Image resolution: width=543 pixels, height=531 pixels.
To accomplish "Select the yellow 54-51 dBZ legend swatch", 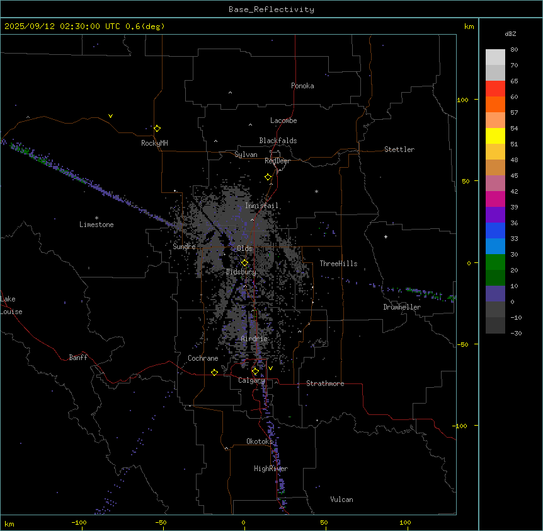I will pos(495,136).
